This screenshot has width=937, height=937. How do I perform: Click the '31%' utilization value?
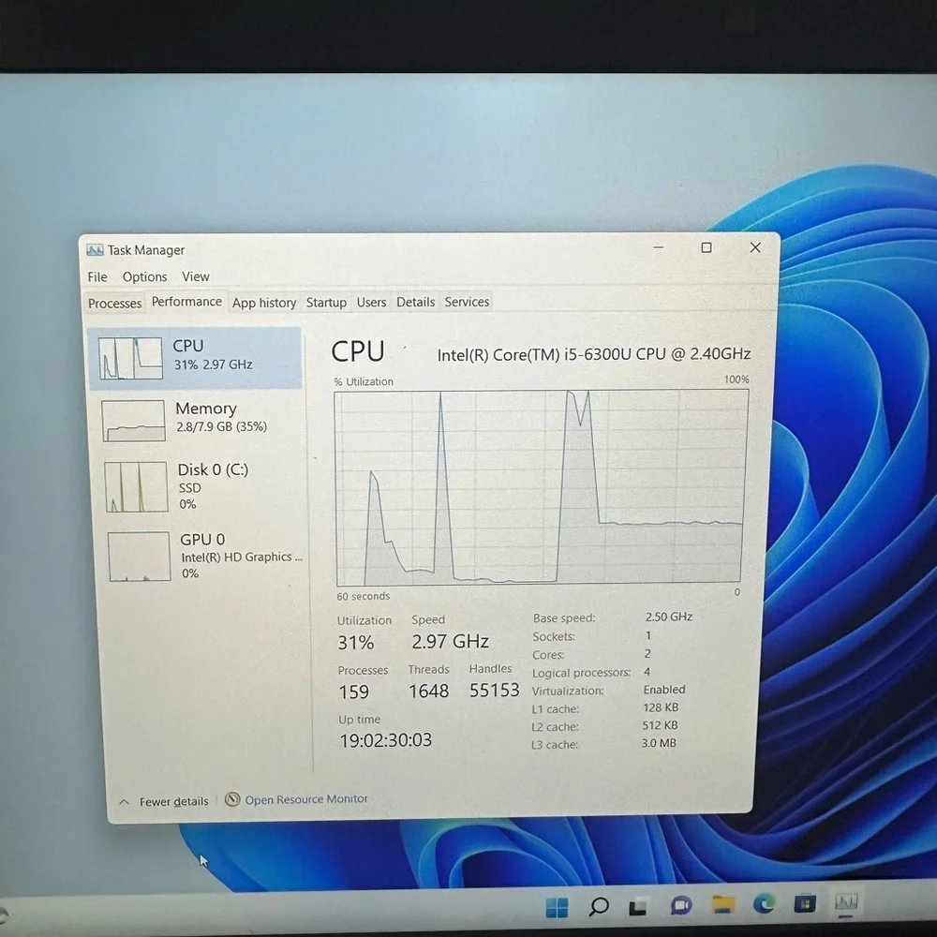[355, 643]
